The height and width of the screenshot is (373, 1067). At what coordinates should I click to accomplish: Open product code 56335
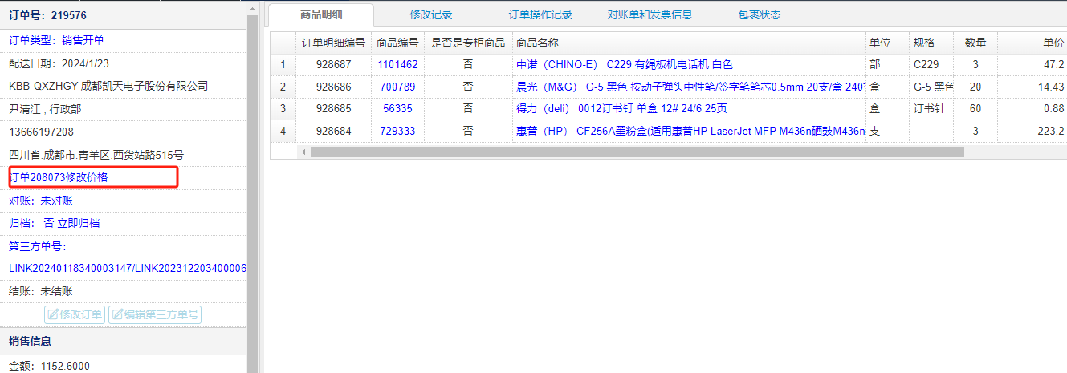click(x=397, y=108)
